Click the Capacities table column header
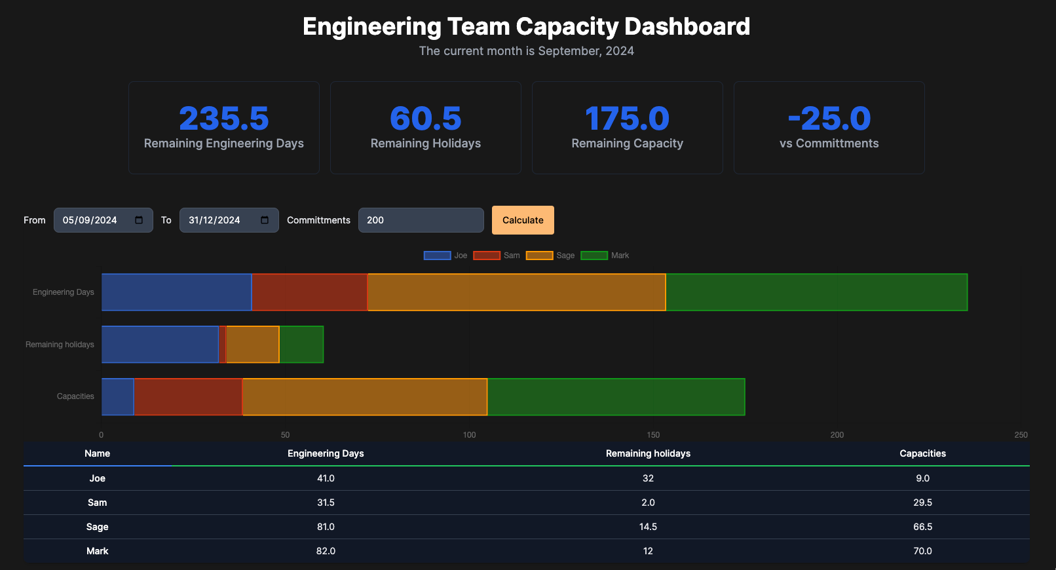The image size is (1056, 570). 922,453
